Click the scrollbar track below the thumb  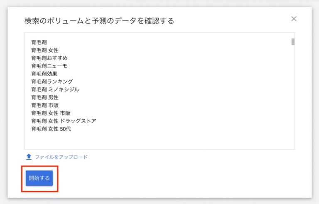(x=293, y=95)
